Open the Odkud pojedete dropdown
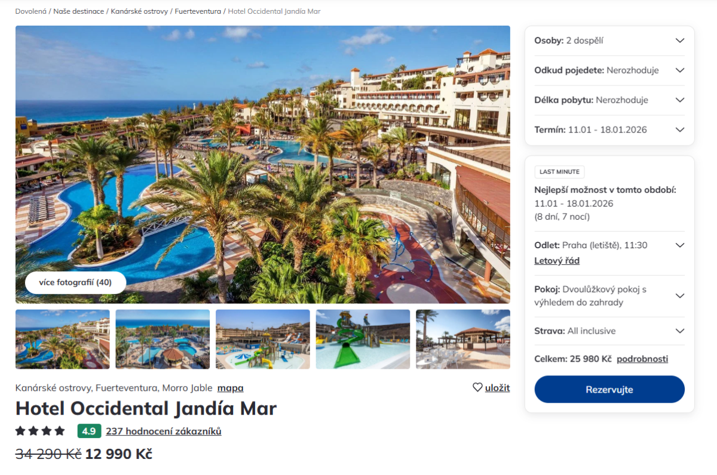The width and height of the screenshot is (717, 475). [x=609, y=70]
